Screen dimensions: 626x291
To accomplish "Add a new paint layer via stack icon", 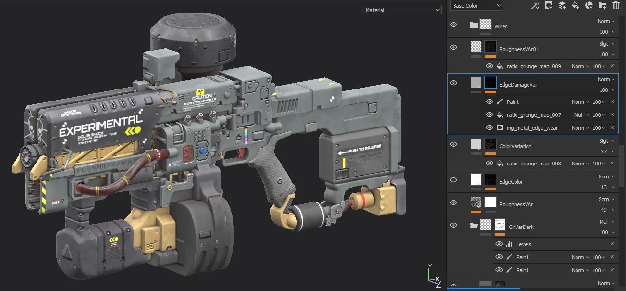I will (x=562, y=6).
